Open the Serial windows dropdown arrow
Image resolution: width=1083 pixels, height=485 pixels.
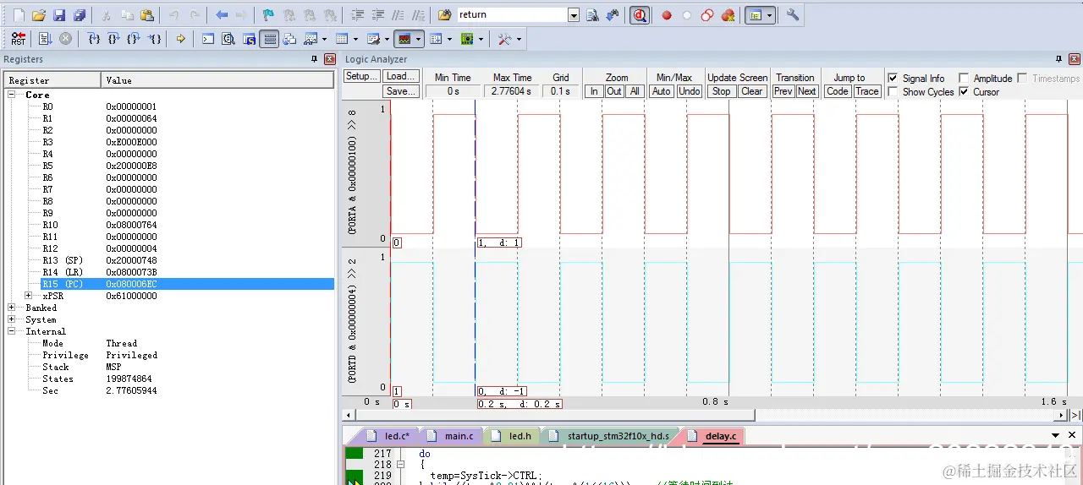(x=387, y=39)
